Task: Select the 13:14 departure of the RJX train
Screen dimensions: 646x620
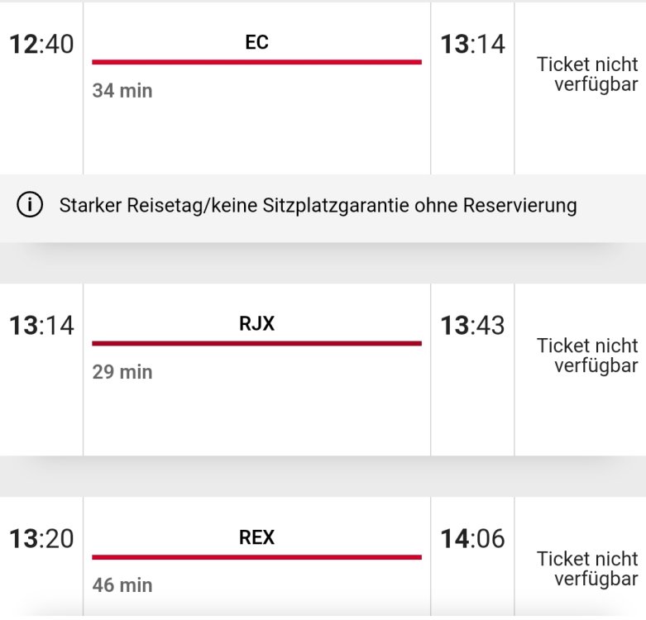Action: [x=41, y=326]
